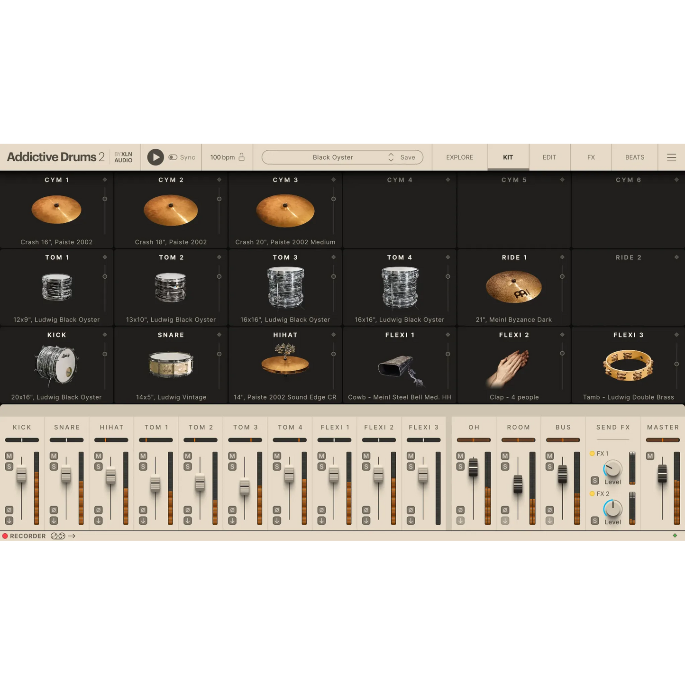Click the preset browse chevron arrows

click(x=391, y=157)
